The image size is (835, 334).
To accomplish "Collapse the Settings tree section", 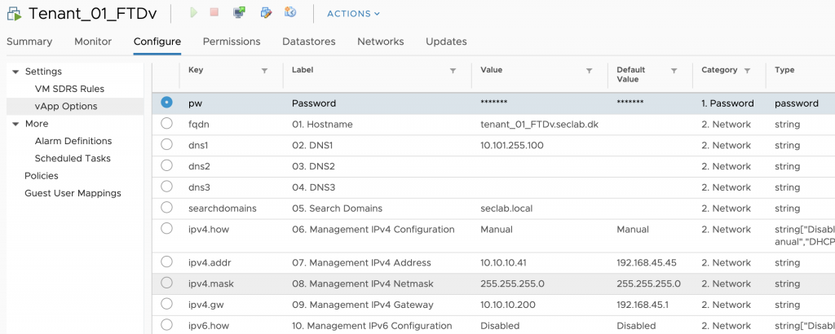I will point(15,72).
